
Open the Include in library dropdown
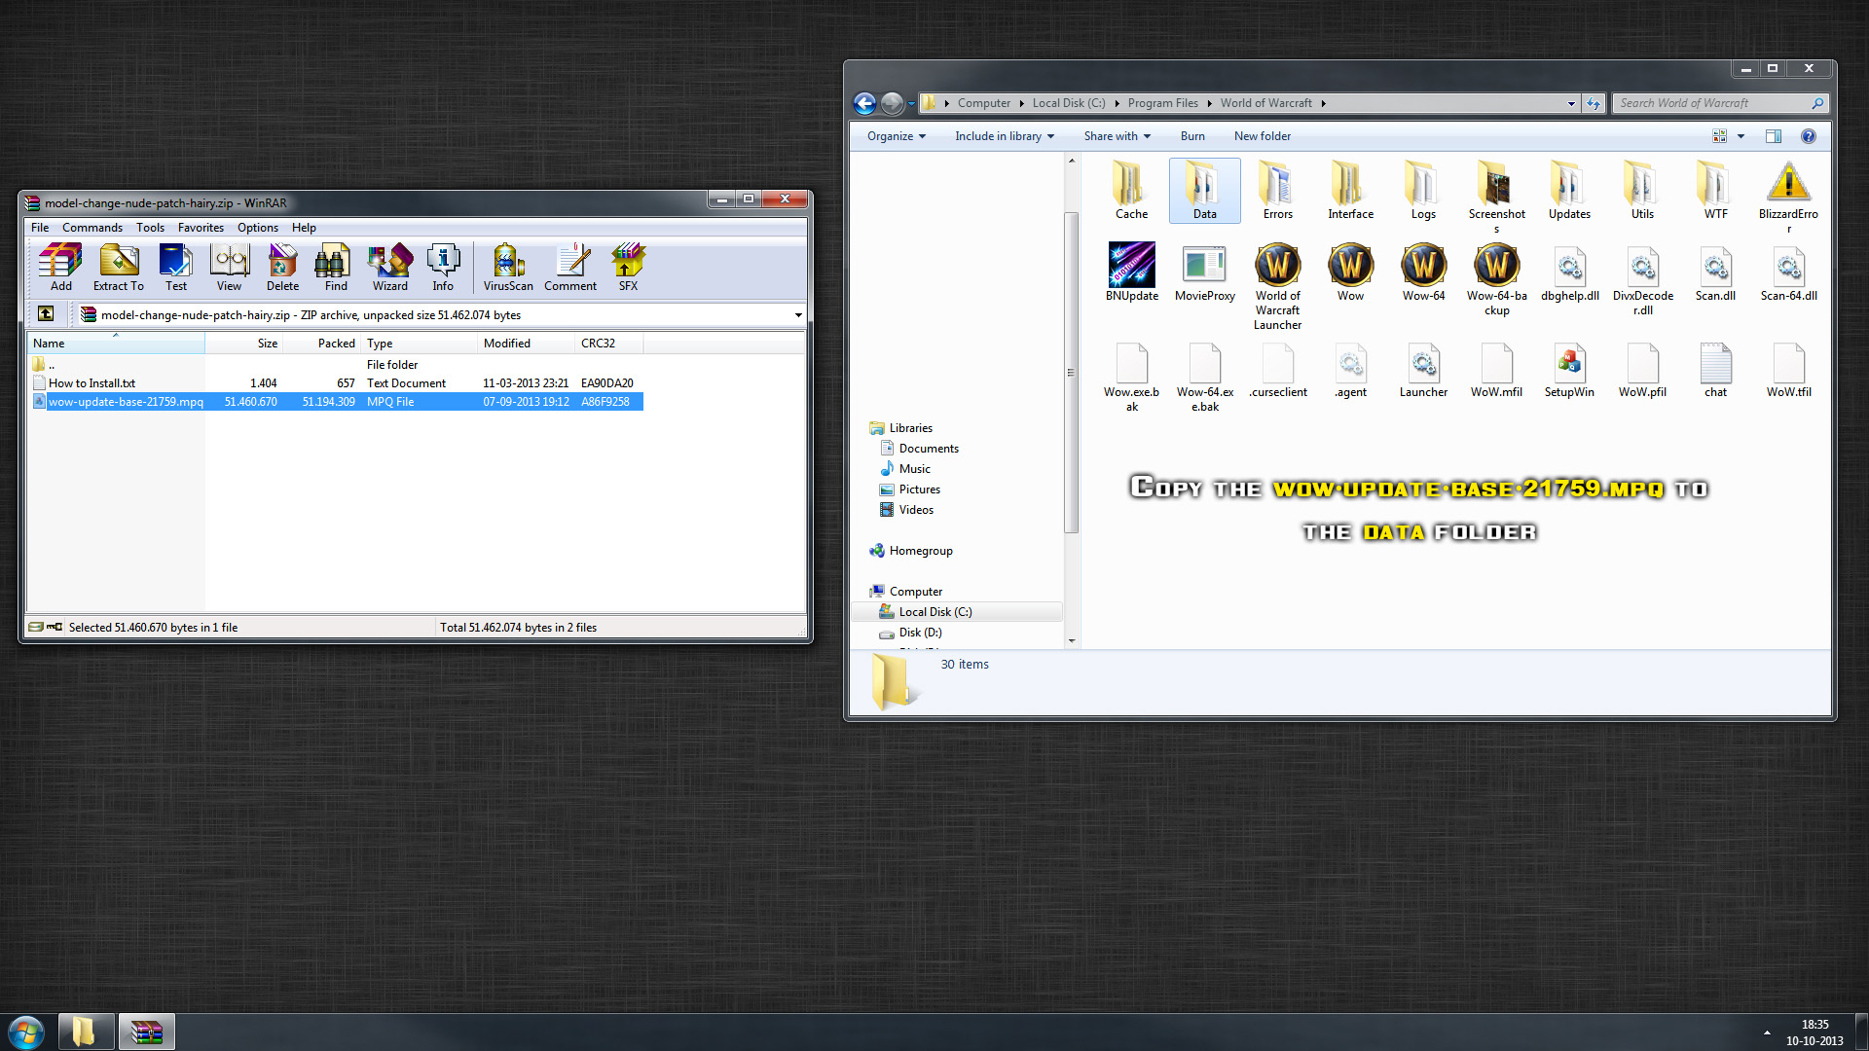pos(1004,136)
